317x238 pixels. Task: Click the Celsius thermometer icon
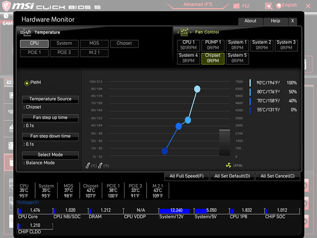click(88, 166)
